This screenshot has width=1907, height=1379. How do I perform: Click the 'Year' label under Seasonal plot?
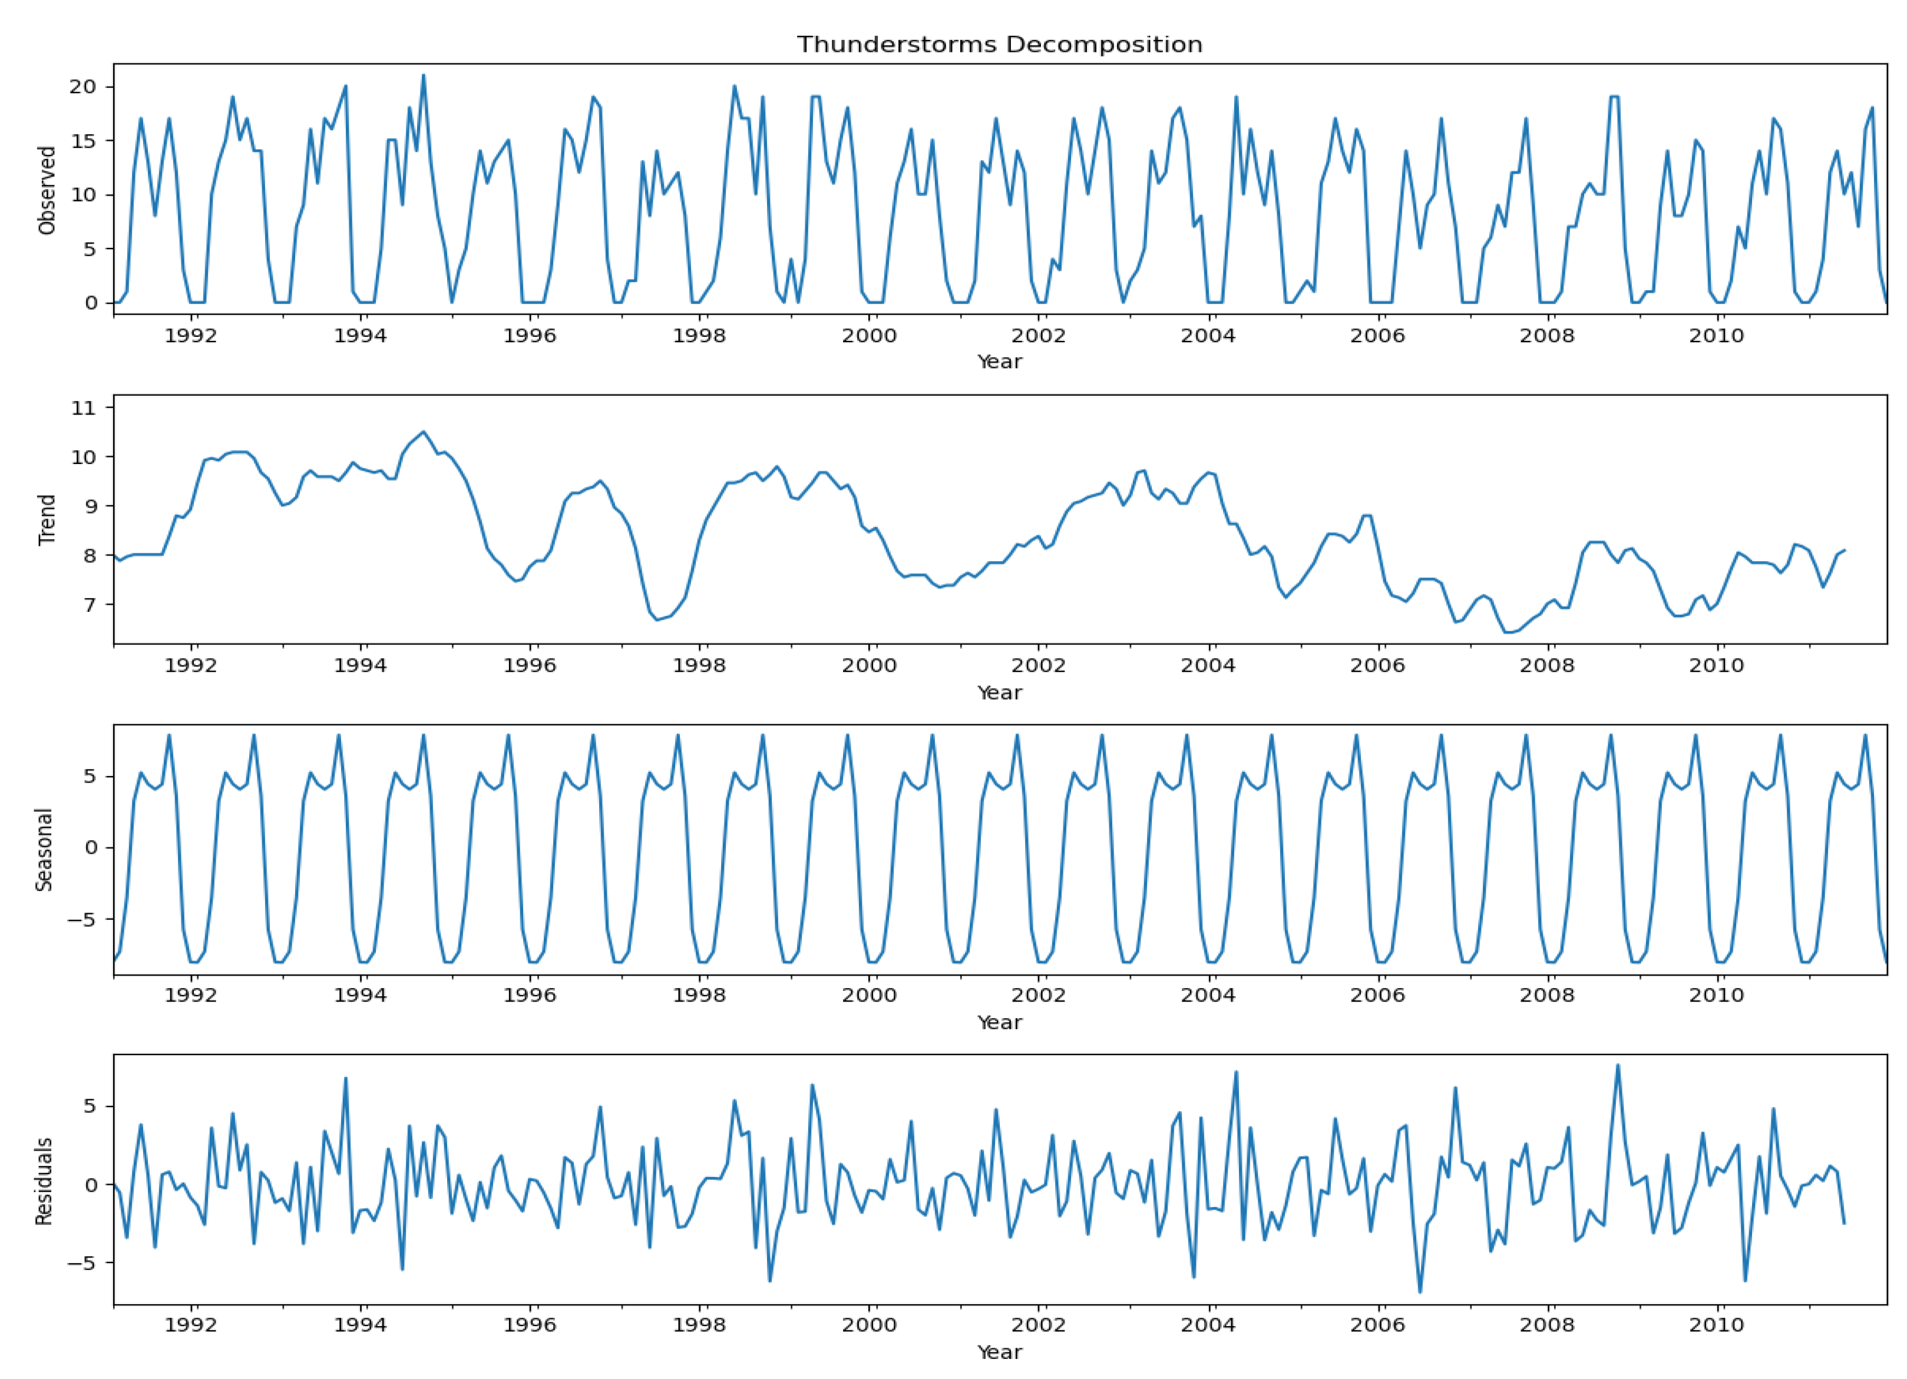coord(999,1023)
